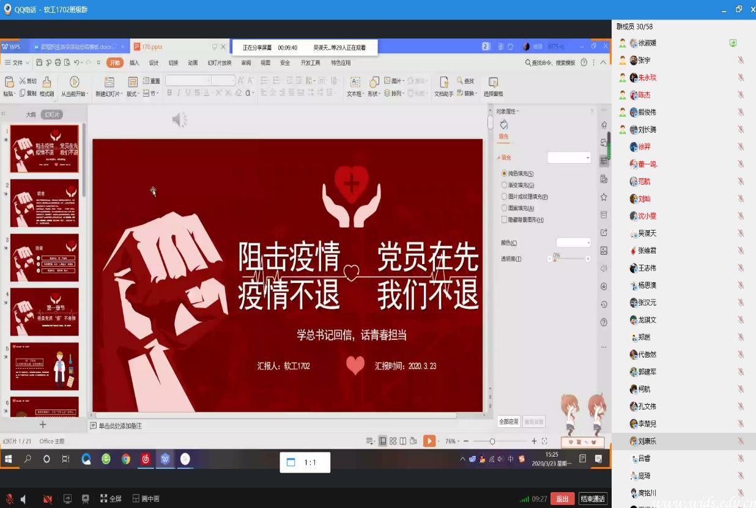Open Google Chrome from the taskbar

point(126,459)
